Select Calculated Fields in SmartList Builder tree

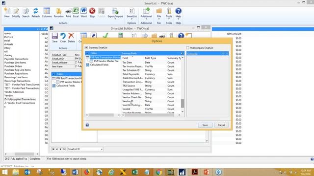pos(65,86)
